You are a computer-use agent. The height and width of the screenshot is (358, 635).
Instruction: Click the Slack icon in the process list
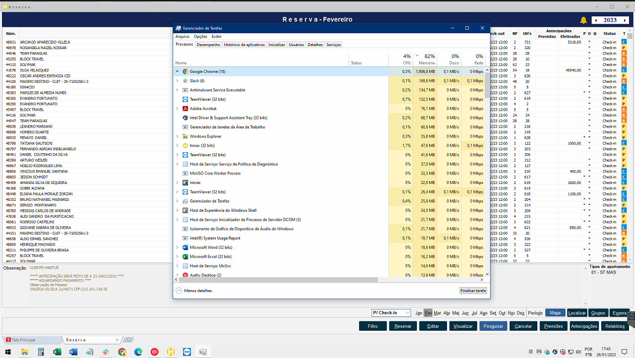click(x=185, y=81)
